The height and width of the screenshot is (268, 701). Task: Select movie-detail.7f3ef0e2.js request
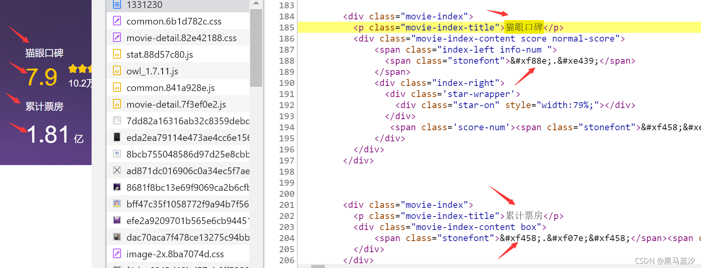[178, 104]
